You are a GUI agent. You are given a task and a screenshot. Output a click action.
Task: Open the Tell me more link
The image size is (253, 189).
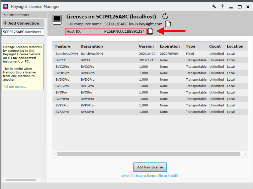pyautogui.click(x=14, y=87)
